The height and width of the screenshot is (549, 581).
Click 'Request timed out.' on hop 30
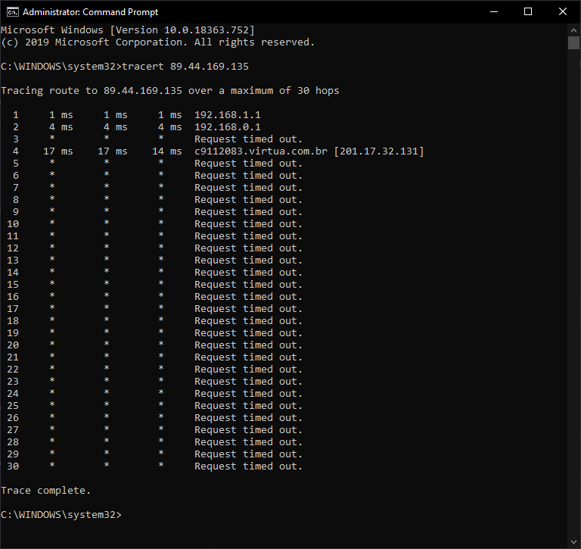[x=248, y=466]
